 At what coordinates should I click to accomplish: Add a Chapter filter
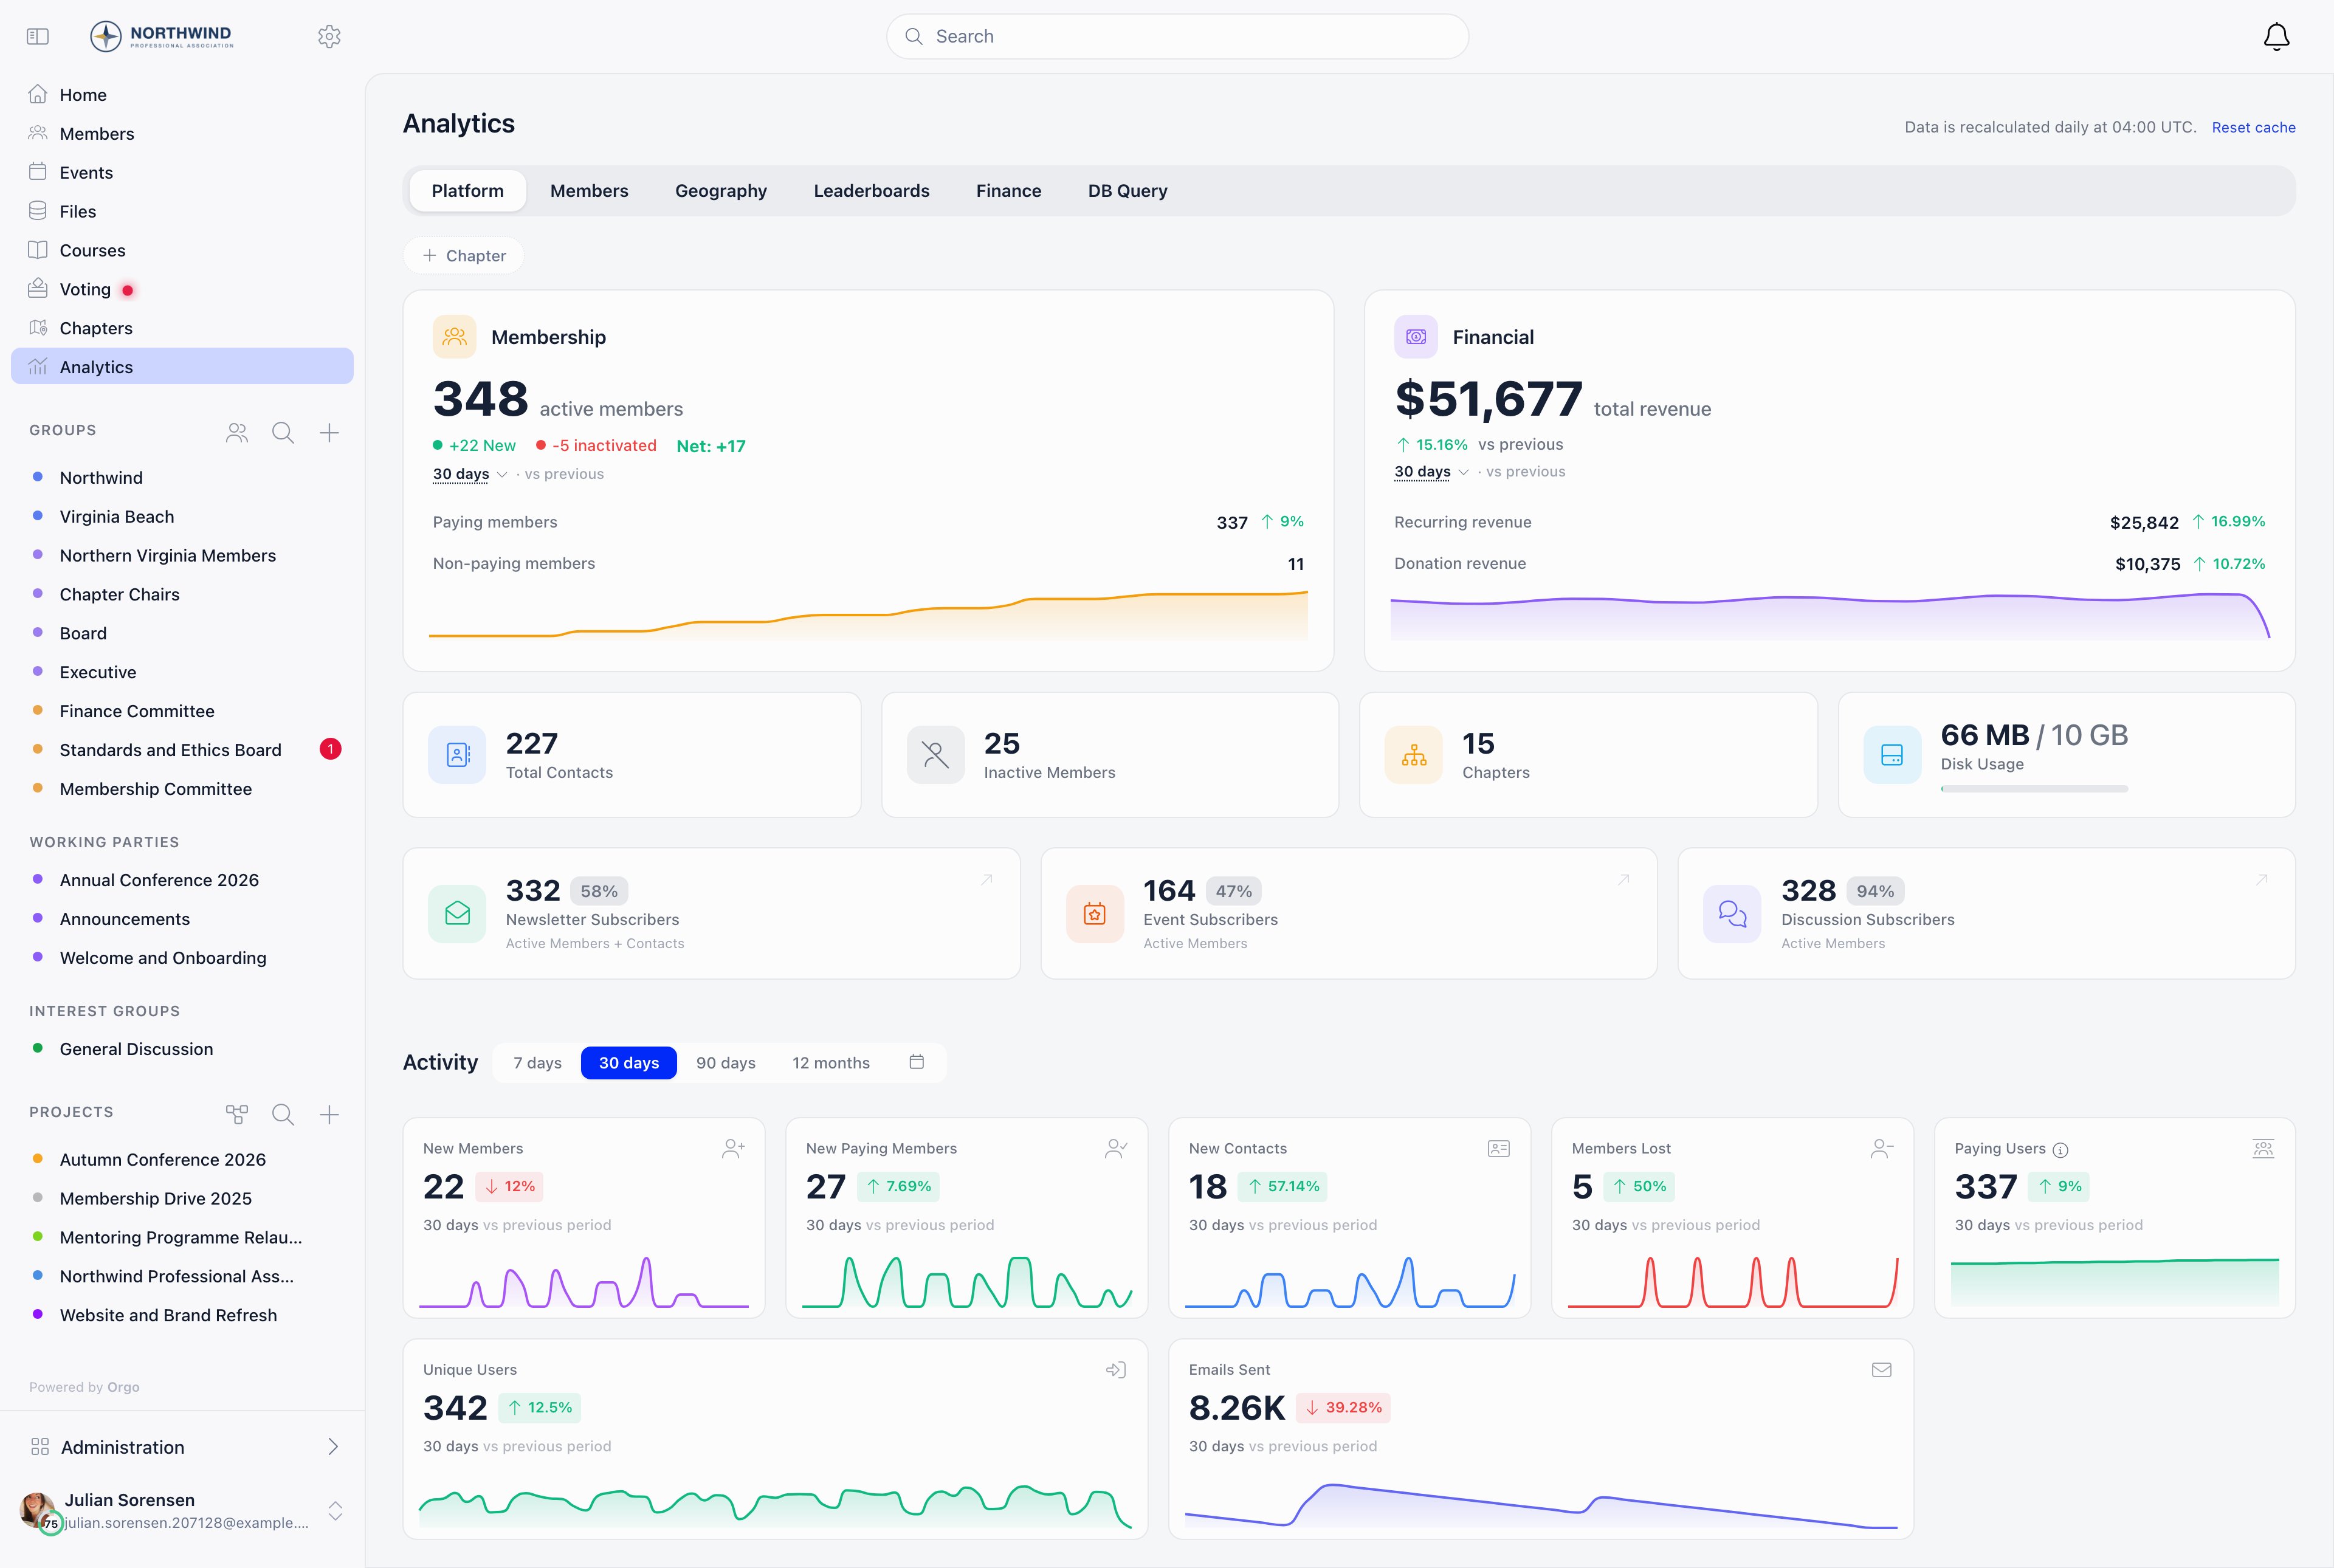464,256
